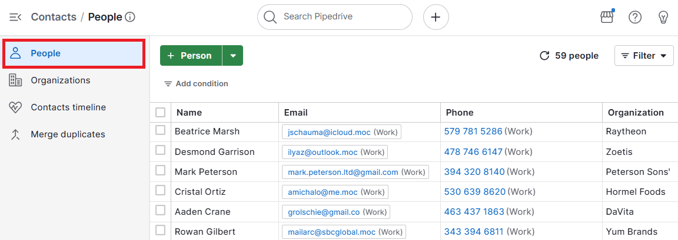This screenshot has width=678, height=240.
Task: Click the refresh icon next to 59 people
Action: pos(544,56)
